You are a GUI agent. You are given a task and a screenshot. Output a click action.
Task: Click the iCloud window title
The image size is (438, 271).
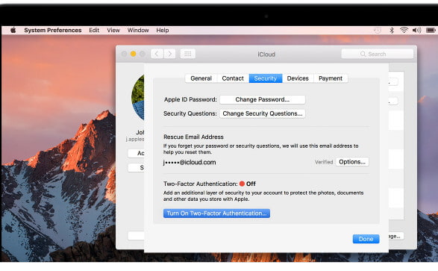(266, 54)
